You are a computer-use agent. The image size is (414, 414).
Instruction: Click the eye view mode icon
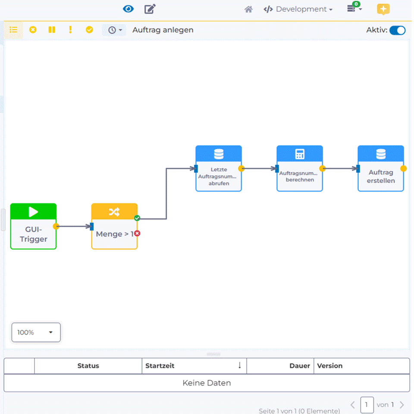point(128,9)
